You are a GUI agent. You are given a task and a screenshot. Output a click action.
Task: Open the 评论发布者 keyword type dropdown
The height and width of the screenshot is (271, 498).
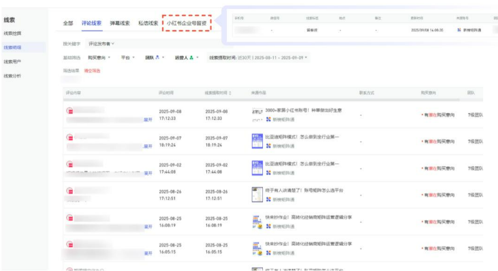coord(102,44)
